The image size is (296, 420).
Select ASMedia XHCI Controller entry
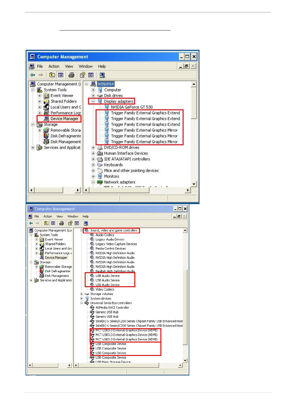[112, 307]
